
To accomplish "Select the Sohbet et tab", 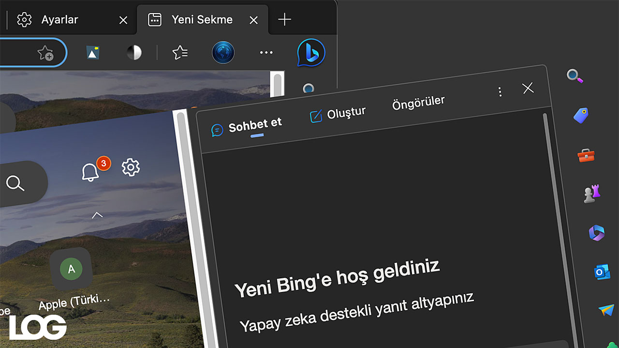I will [247, 127].
